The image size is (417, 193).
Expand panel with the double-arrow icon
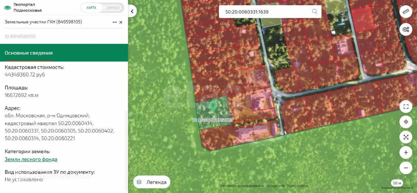[114, 22]
